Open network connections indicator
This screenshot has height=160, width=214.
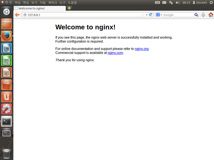coord(171,2)
